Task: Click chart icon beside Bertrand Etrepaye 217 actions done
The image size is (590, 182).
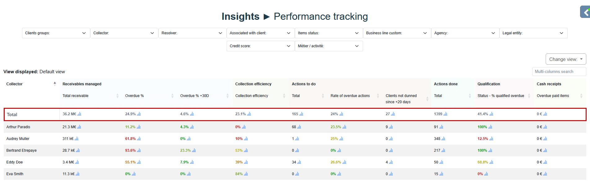Action: tap(443, 150)
